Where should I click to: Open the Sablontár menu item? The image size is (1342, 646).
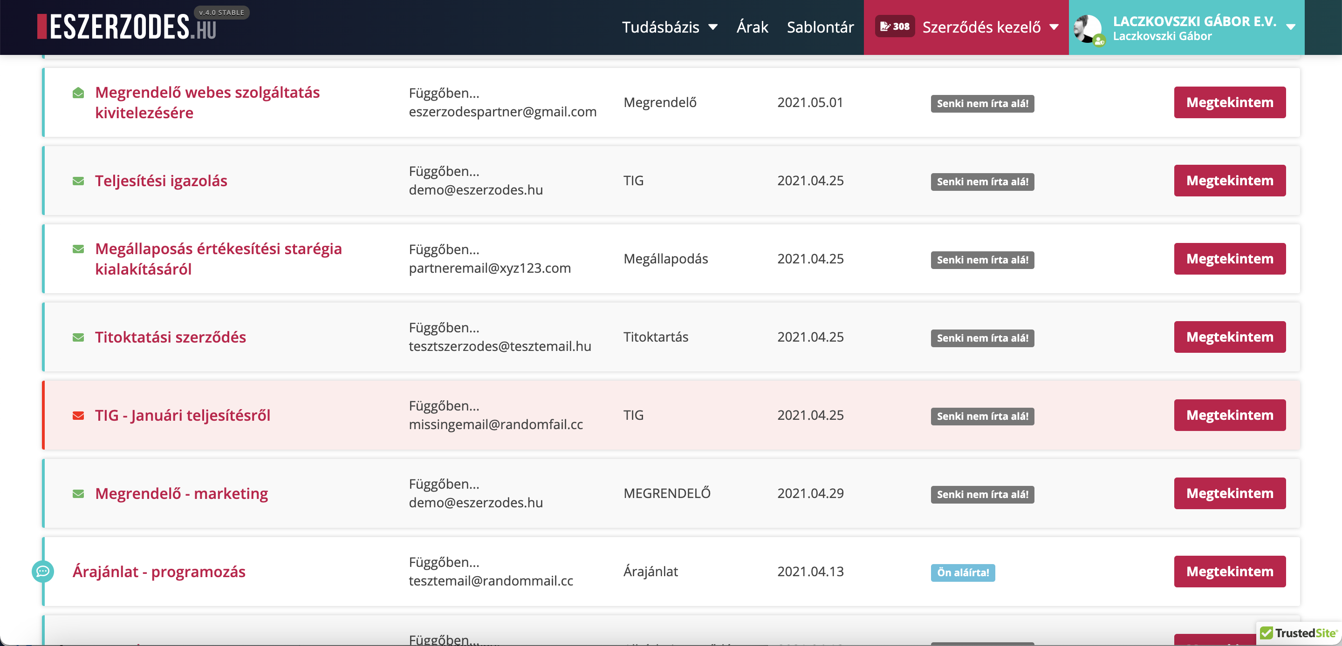pos(820,27)
